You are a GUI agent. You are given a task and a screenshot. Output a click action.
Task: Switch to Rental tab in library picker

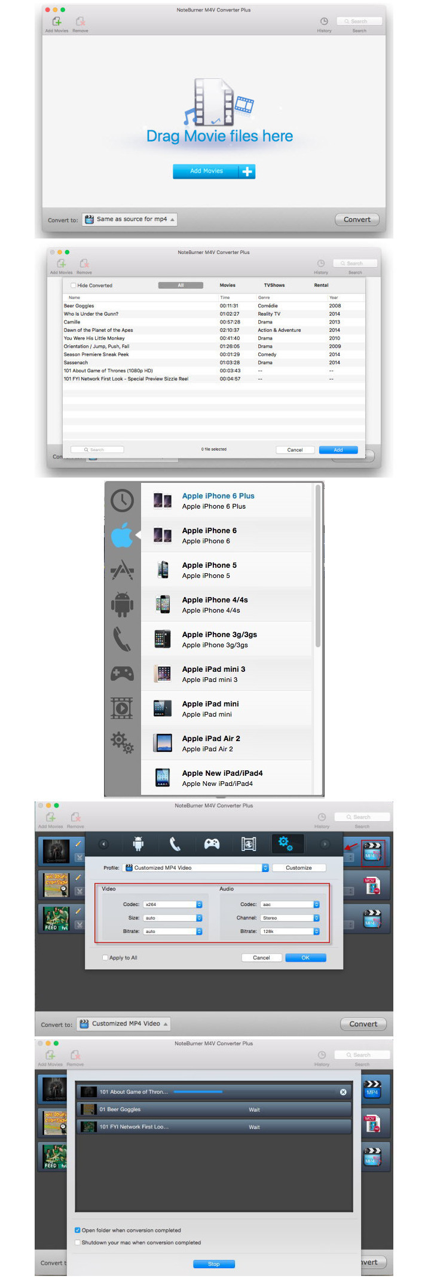(322, 285)
